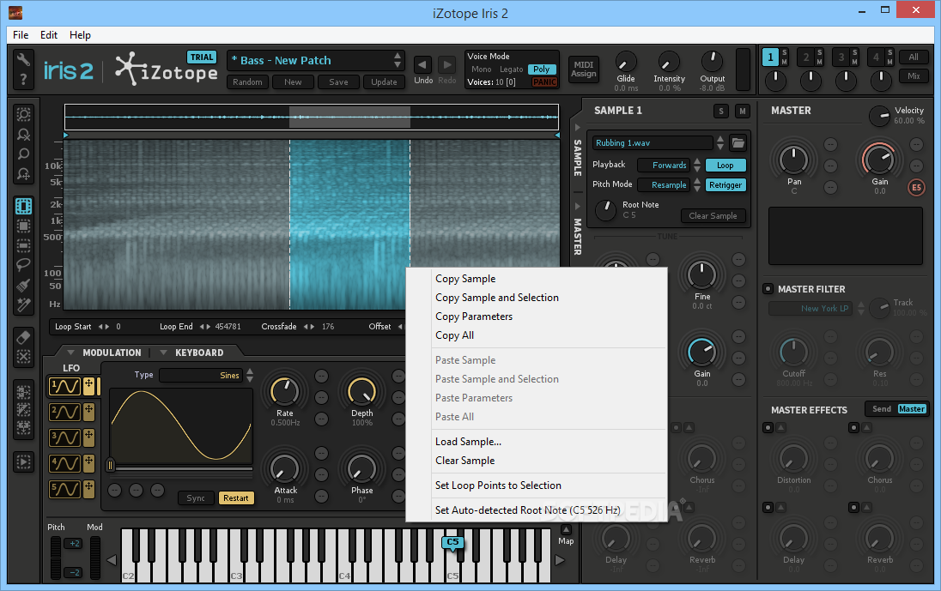Open the New York LP filter type dropdown
The image size is (941, 591).
[x=810, y=308]
